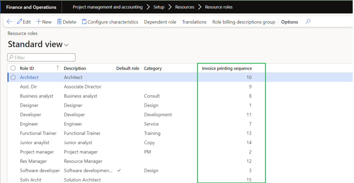Open Invoice printing sequence column header menu
Screen dimensions: 354x183
coord(227,68)
